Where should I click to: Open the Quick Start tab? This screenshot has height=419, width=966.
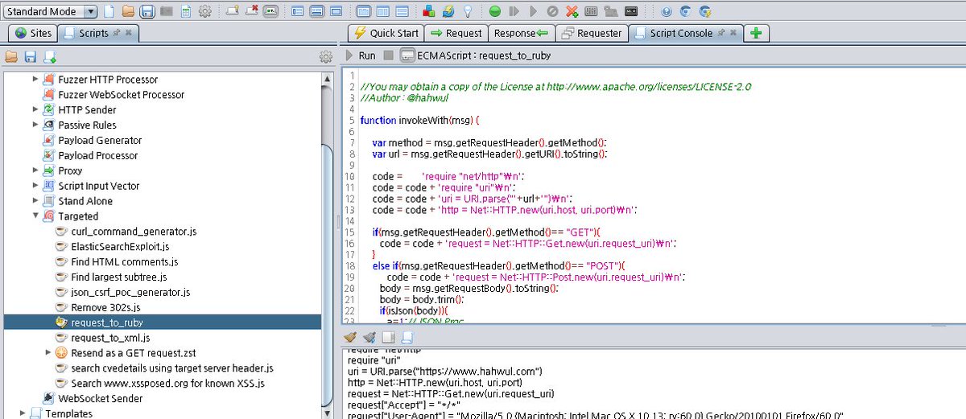(386, 33)
